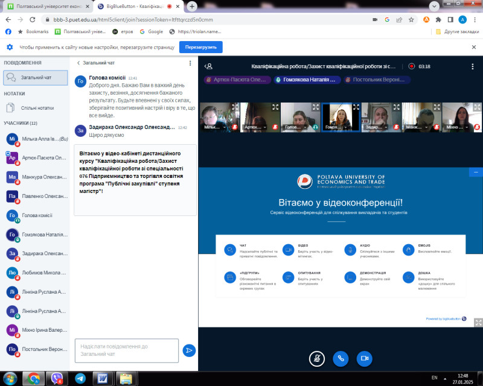This screenshot has height=386, width=483.
Task: Click the Перезагрузить button in the infobar
Action: (x=200, y=47)
